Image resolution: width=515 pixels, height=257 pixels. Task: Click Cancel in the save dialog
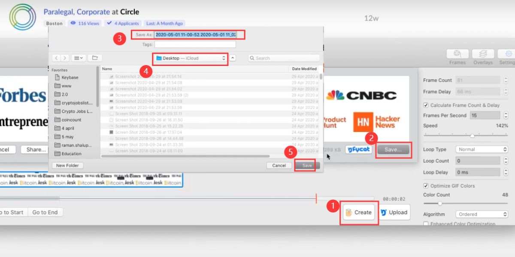point(279,165)
